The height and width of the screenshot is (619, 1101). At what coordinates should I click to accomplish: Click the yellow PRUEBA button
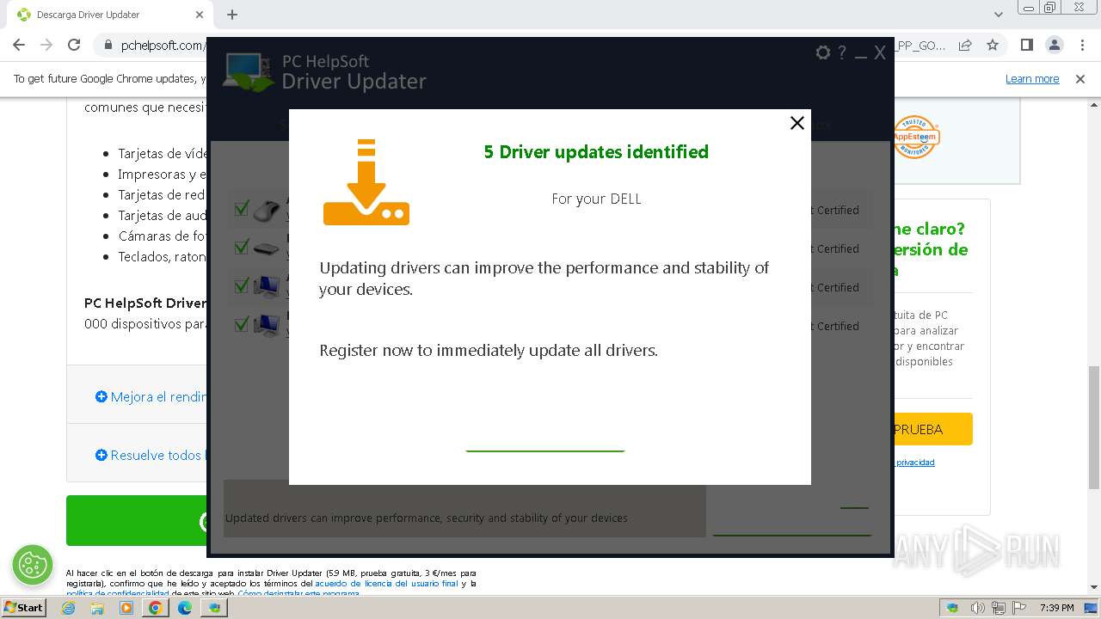(932, 429)
